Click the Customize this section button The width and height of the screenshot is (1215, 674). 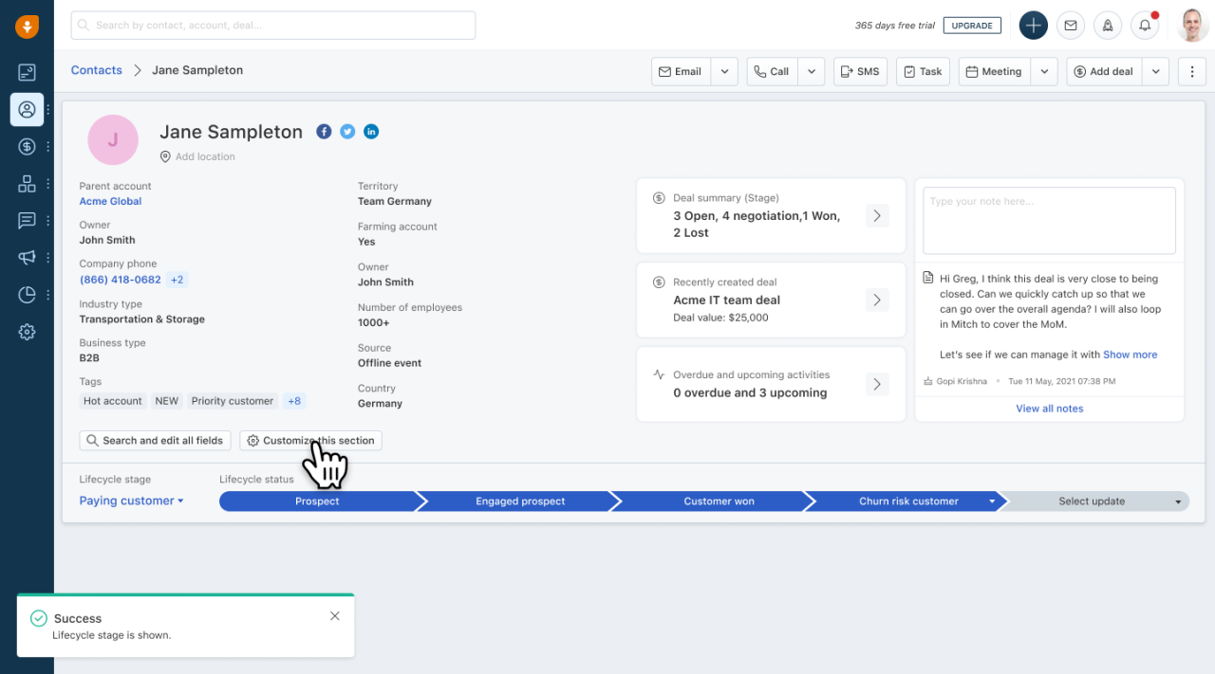[310, 441]
